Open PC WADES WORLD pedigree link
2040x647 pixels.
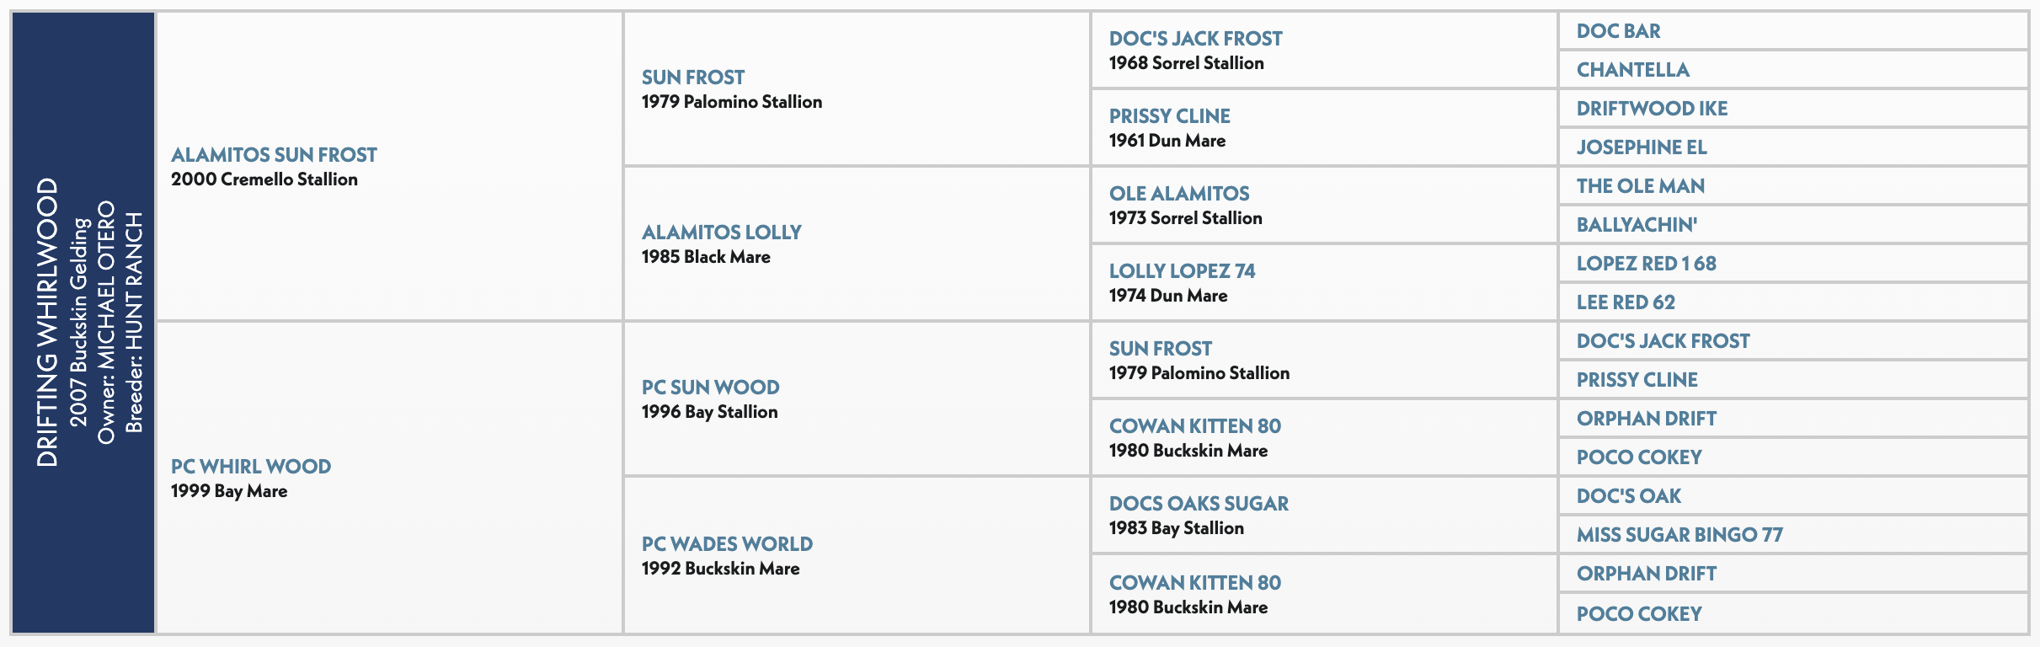pyautogui.click(x=727, y=544)
